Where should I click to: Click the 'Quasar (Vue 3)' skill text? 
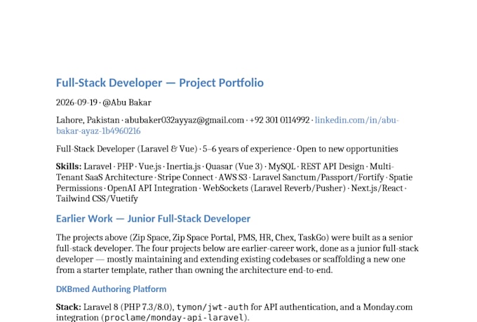[x=234, y=166]
